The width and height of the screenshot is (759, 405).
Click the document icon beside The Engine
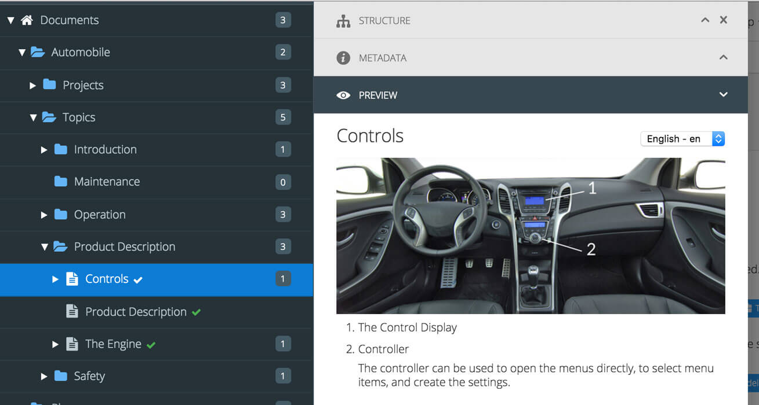(72, 343)
